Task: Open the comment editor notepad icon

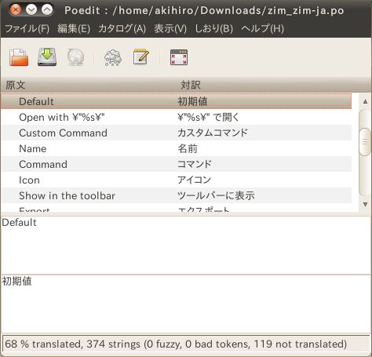Action: coord(141,56)
